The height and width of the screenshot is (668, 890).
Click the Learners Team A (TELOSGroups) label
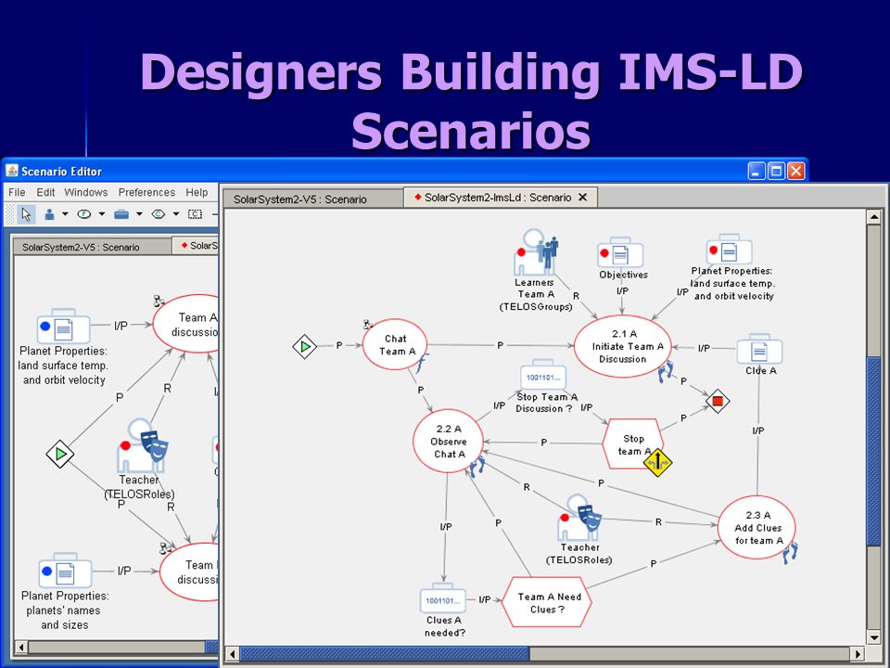tap(536, 295)
